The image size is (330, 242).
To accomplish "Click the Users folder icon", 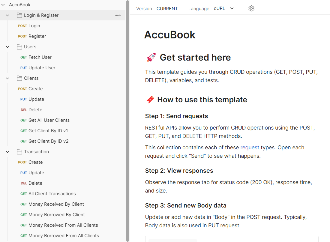I will pyautogui.click(x=19, y=47).
